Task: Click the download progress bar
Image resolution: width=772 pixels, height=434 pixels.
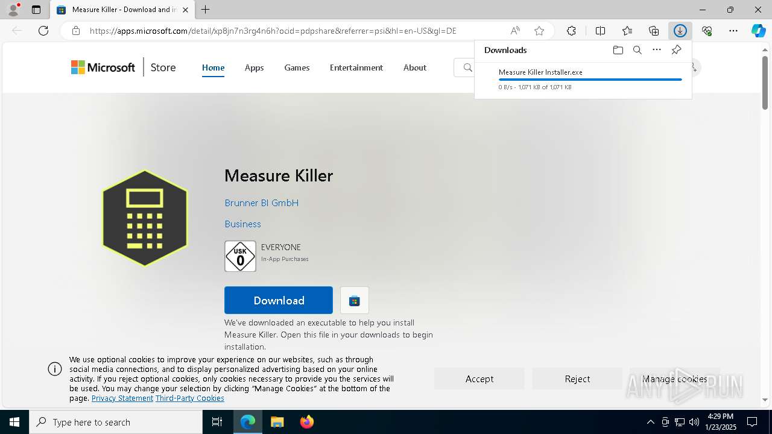Action: pyautogui.click(x=590, y=80)
